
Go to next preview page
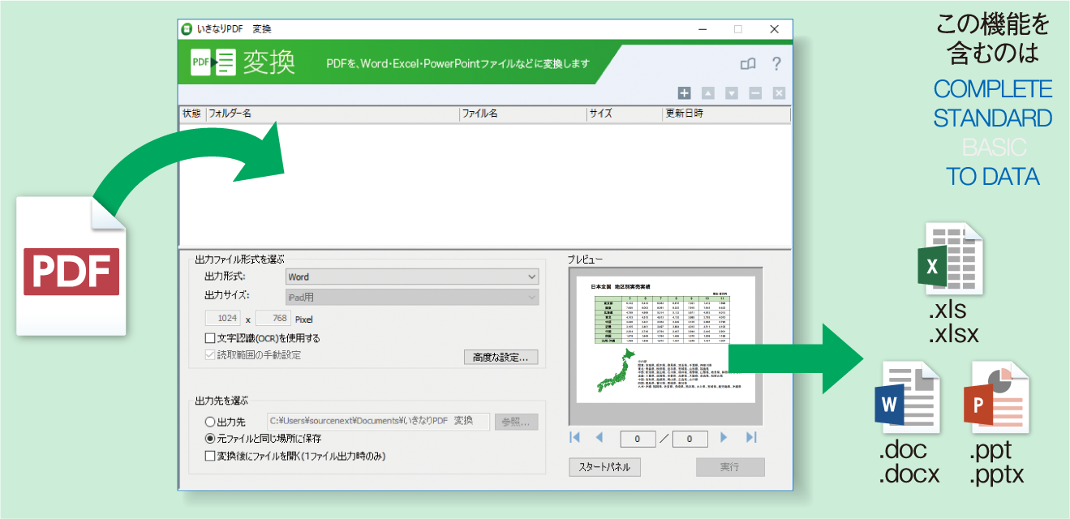(724, 438)
